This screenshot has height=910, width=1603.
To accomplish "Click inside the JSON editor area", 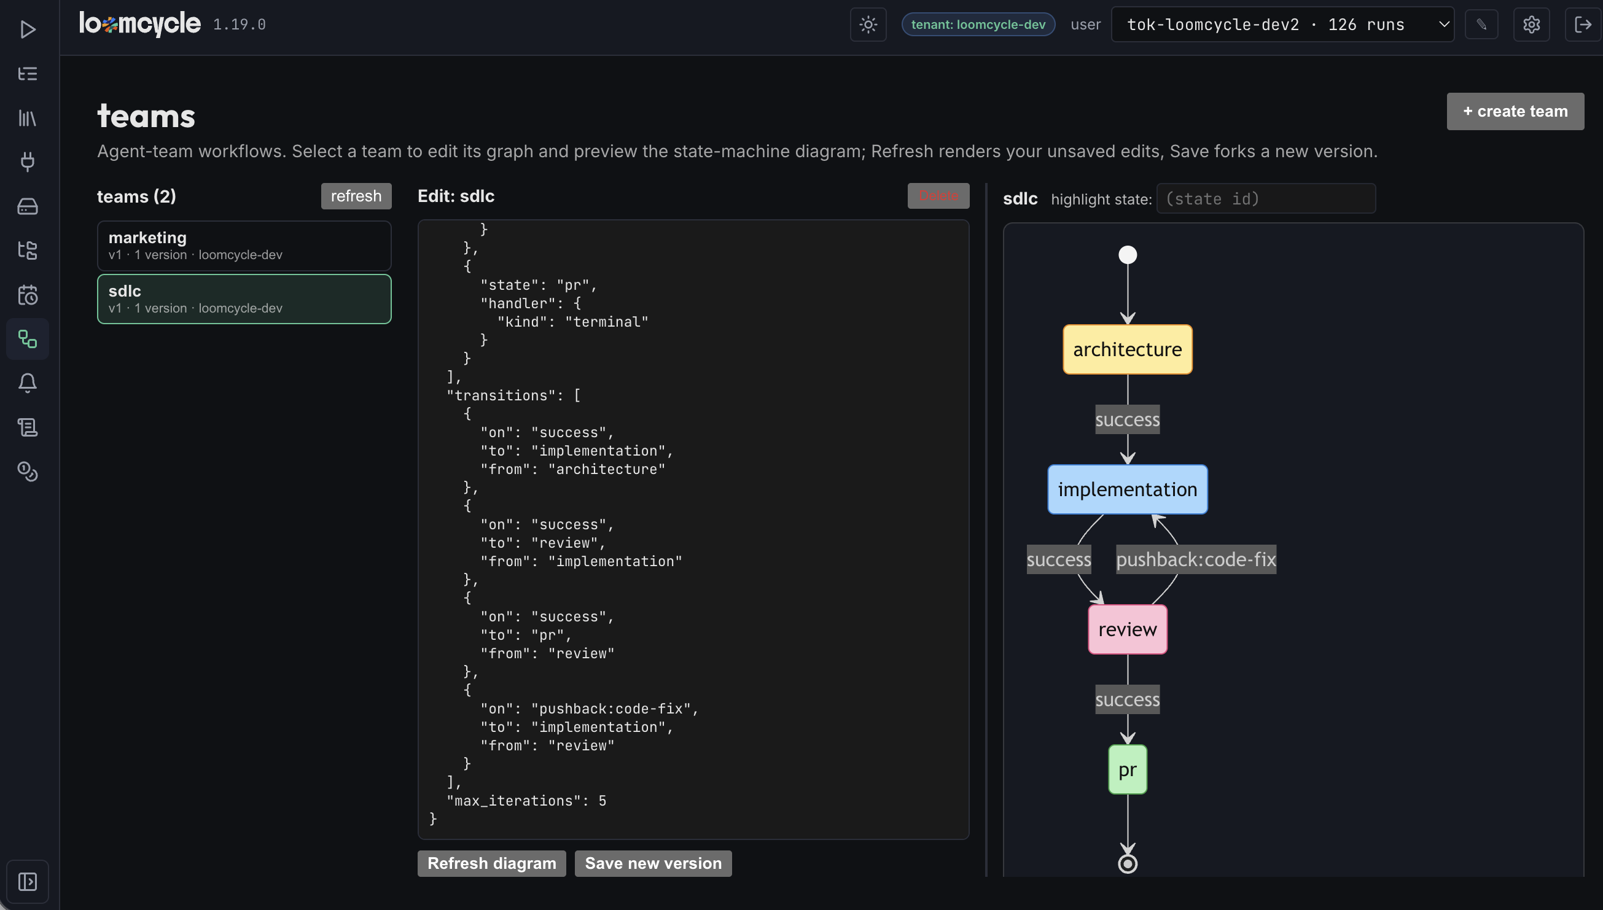I will tap(693, 529).
